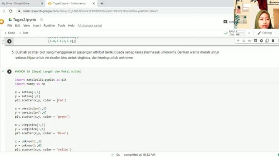Open the Edit menu
The height and width of the screenshot is (157, 279).
(17, 26)
